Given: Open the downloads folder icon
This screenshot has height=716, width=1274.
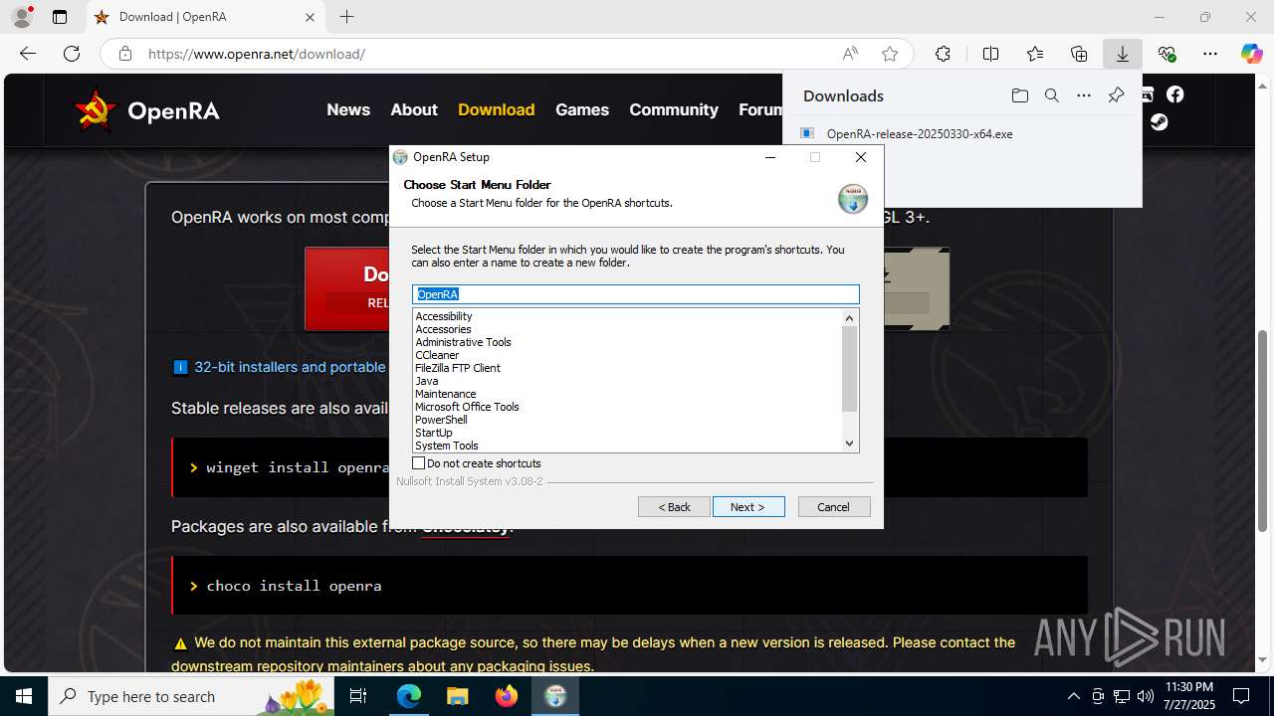Looking at the screenshot, I should [x=1019, y=95].
